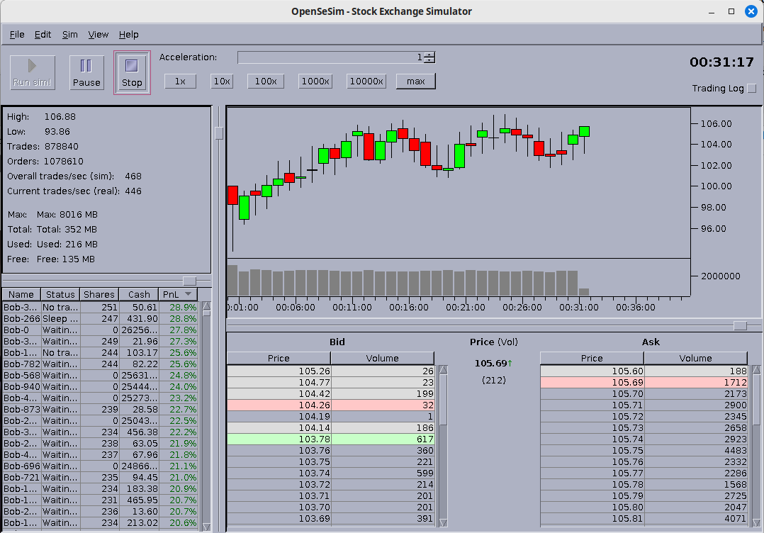Open the Sim menu
This screenshot has height=533, width=764.
pos(69,34)
